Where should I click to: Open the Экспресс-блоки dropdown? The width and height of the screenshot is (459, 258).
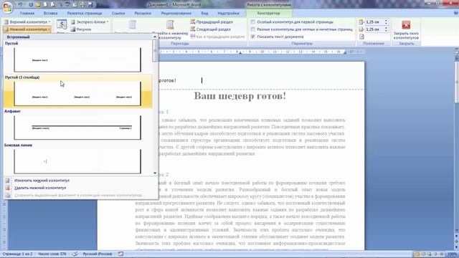point(90,22)
